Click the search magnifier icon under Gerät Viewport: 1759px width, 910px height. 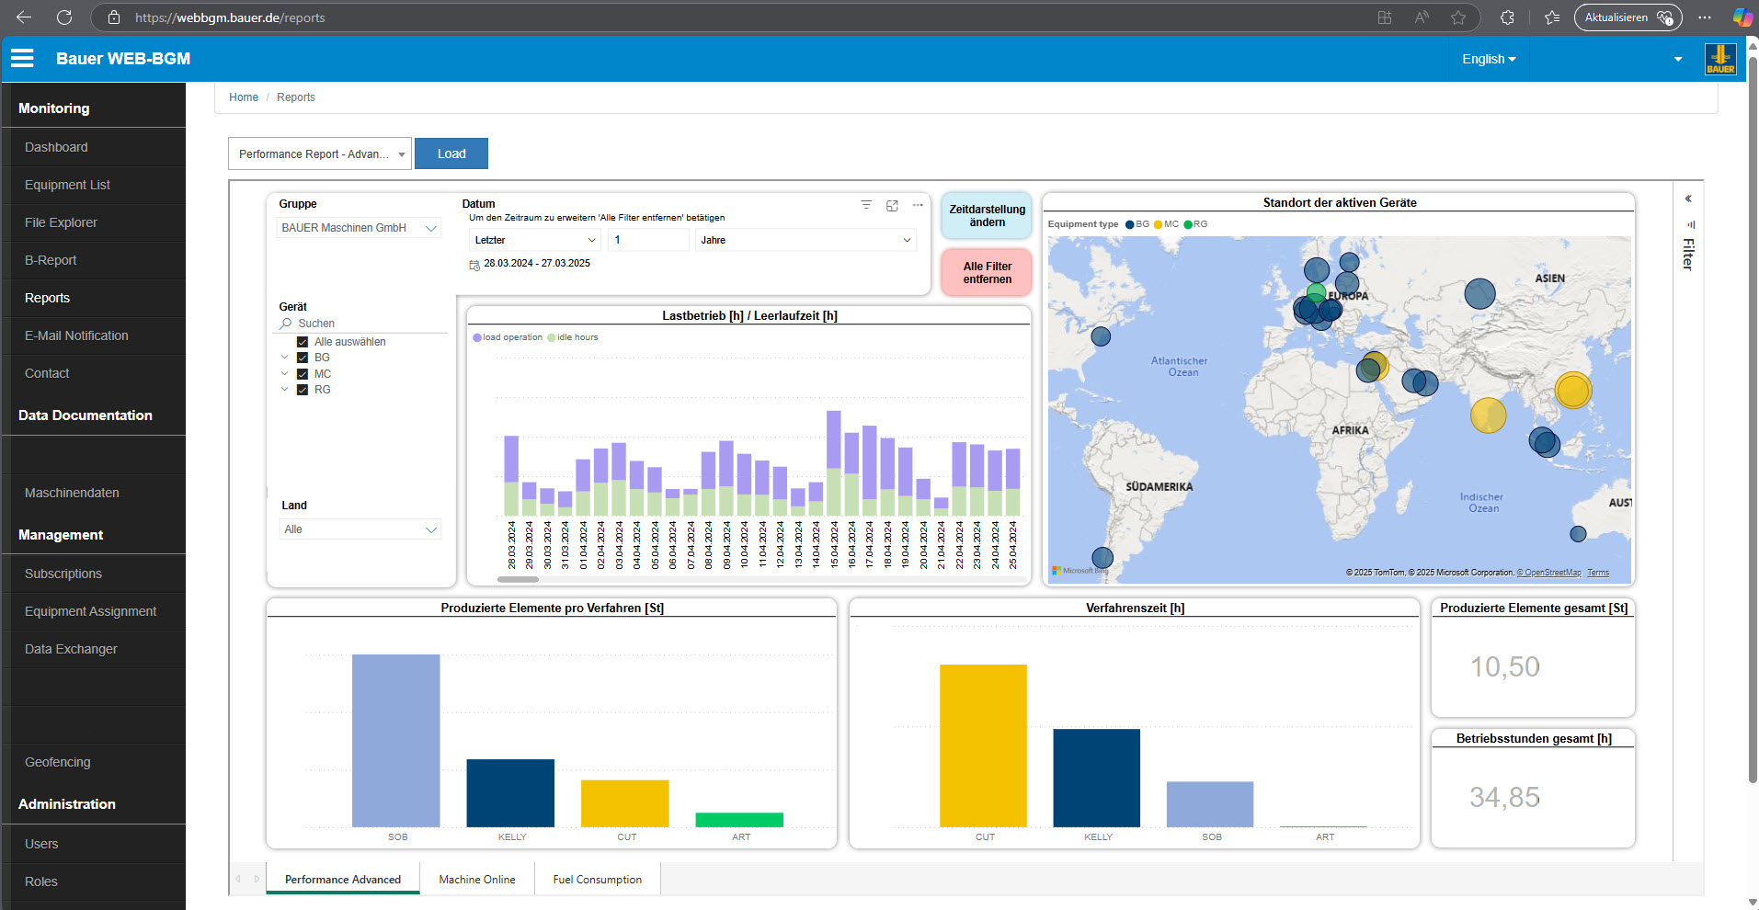point(286,324)
